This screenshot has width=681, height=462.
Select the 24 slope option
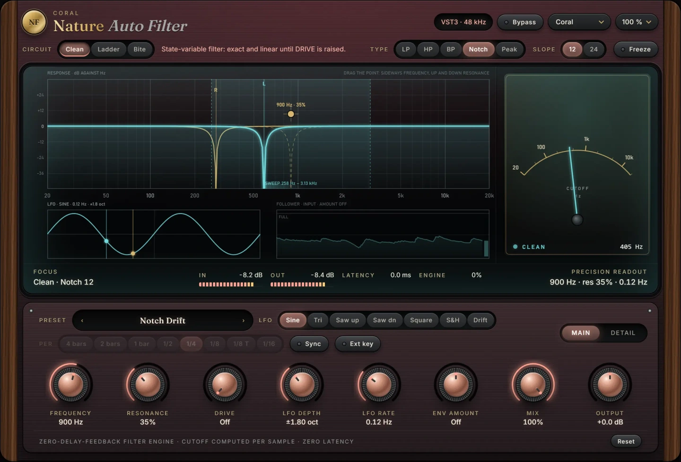(594, 49)
